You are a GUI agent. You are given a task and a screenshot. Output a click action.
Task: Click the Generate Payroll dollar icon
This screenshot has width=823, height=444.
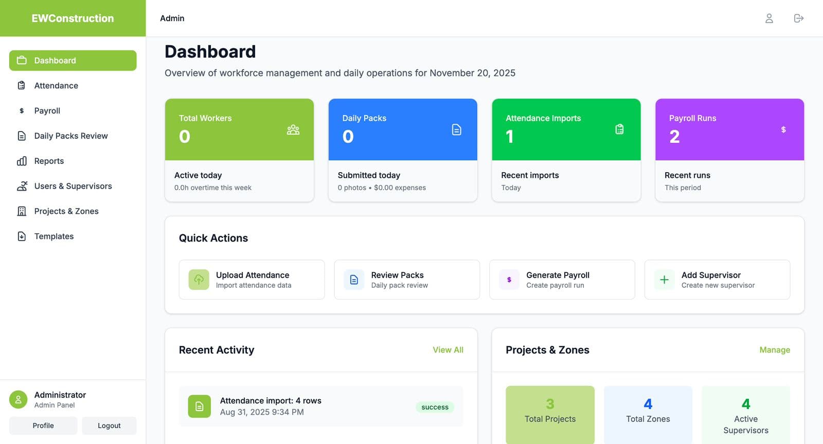point(509,280)
